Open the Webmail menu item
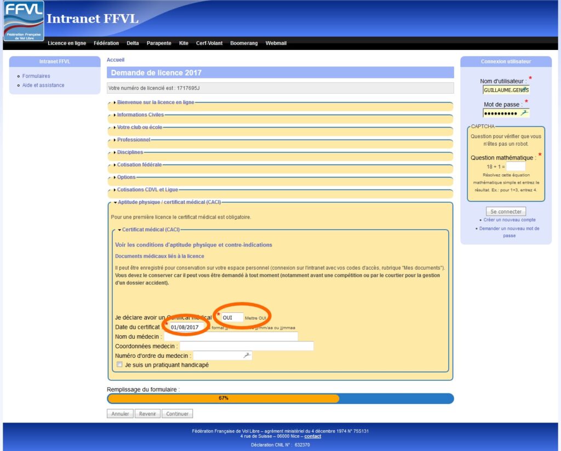Screen dimensions: 561x451 [x=276, y=43]
